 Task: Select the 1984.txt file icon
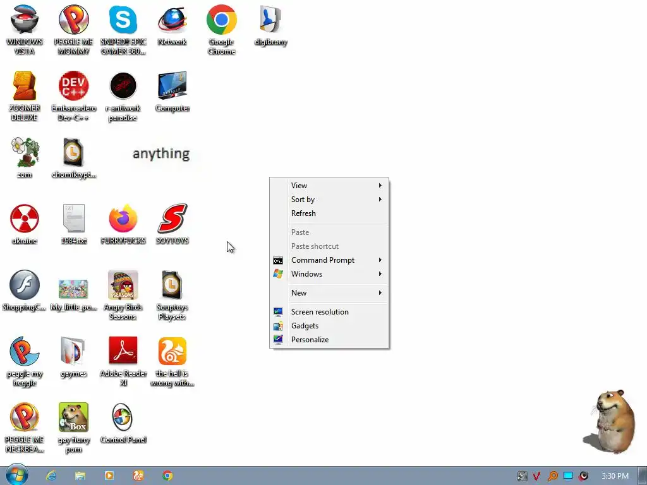pyautogui.click(x=73, y=224)
